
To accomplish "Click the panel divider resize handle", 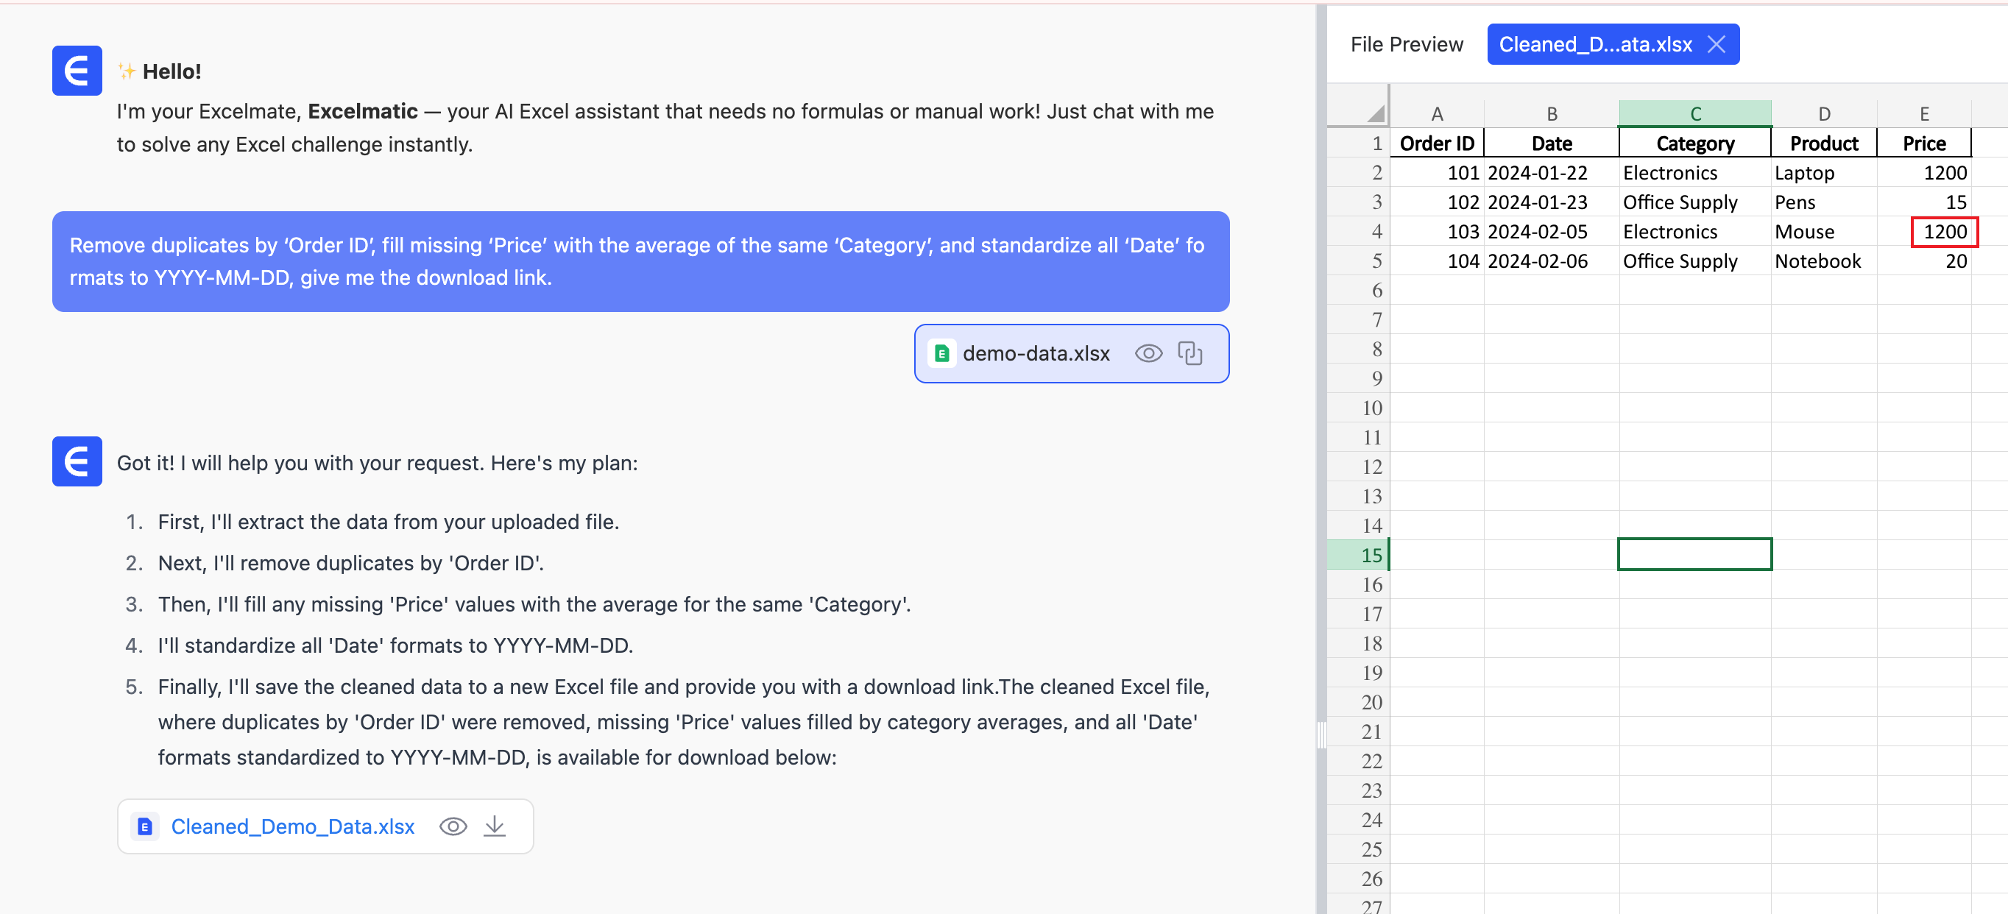I will tap(1321, 734).
